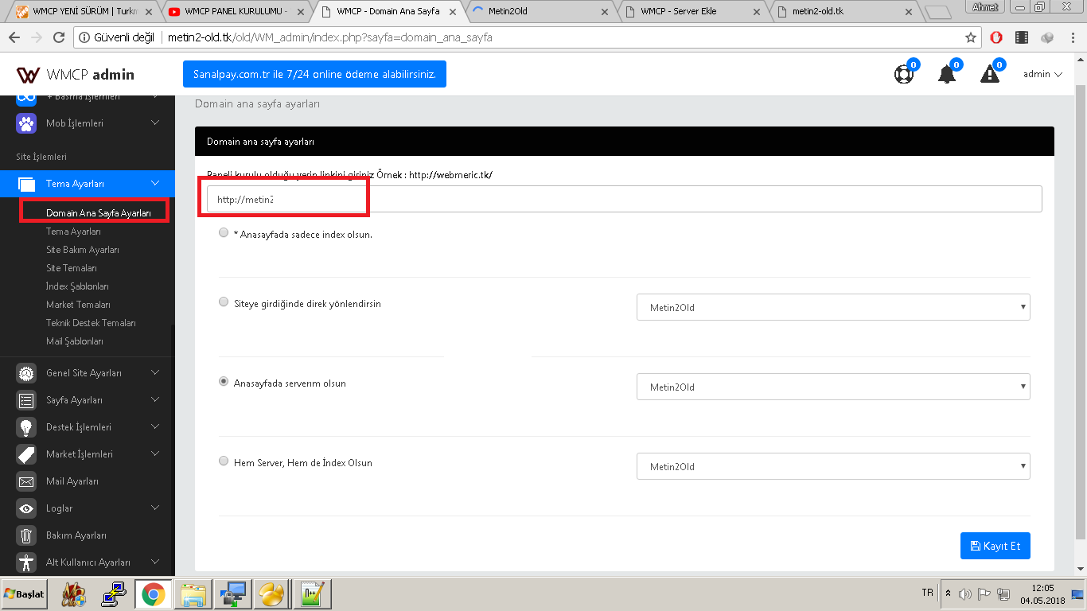Open Site Bakım Ayarları submenu item
1087x611 pixels.
(83, 250)
